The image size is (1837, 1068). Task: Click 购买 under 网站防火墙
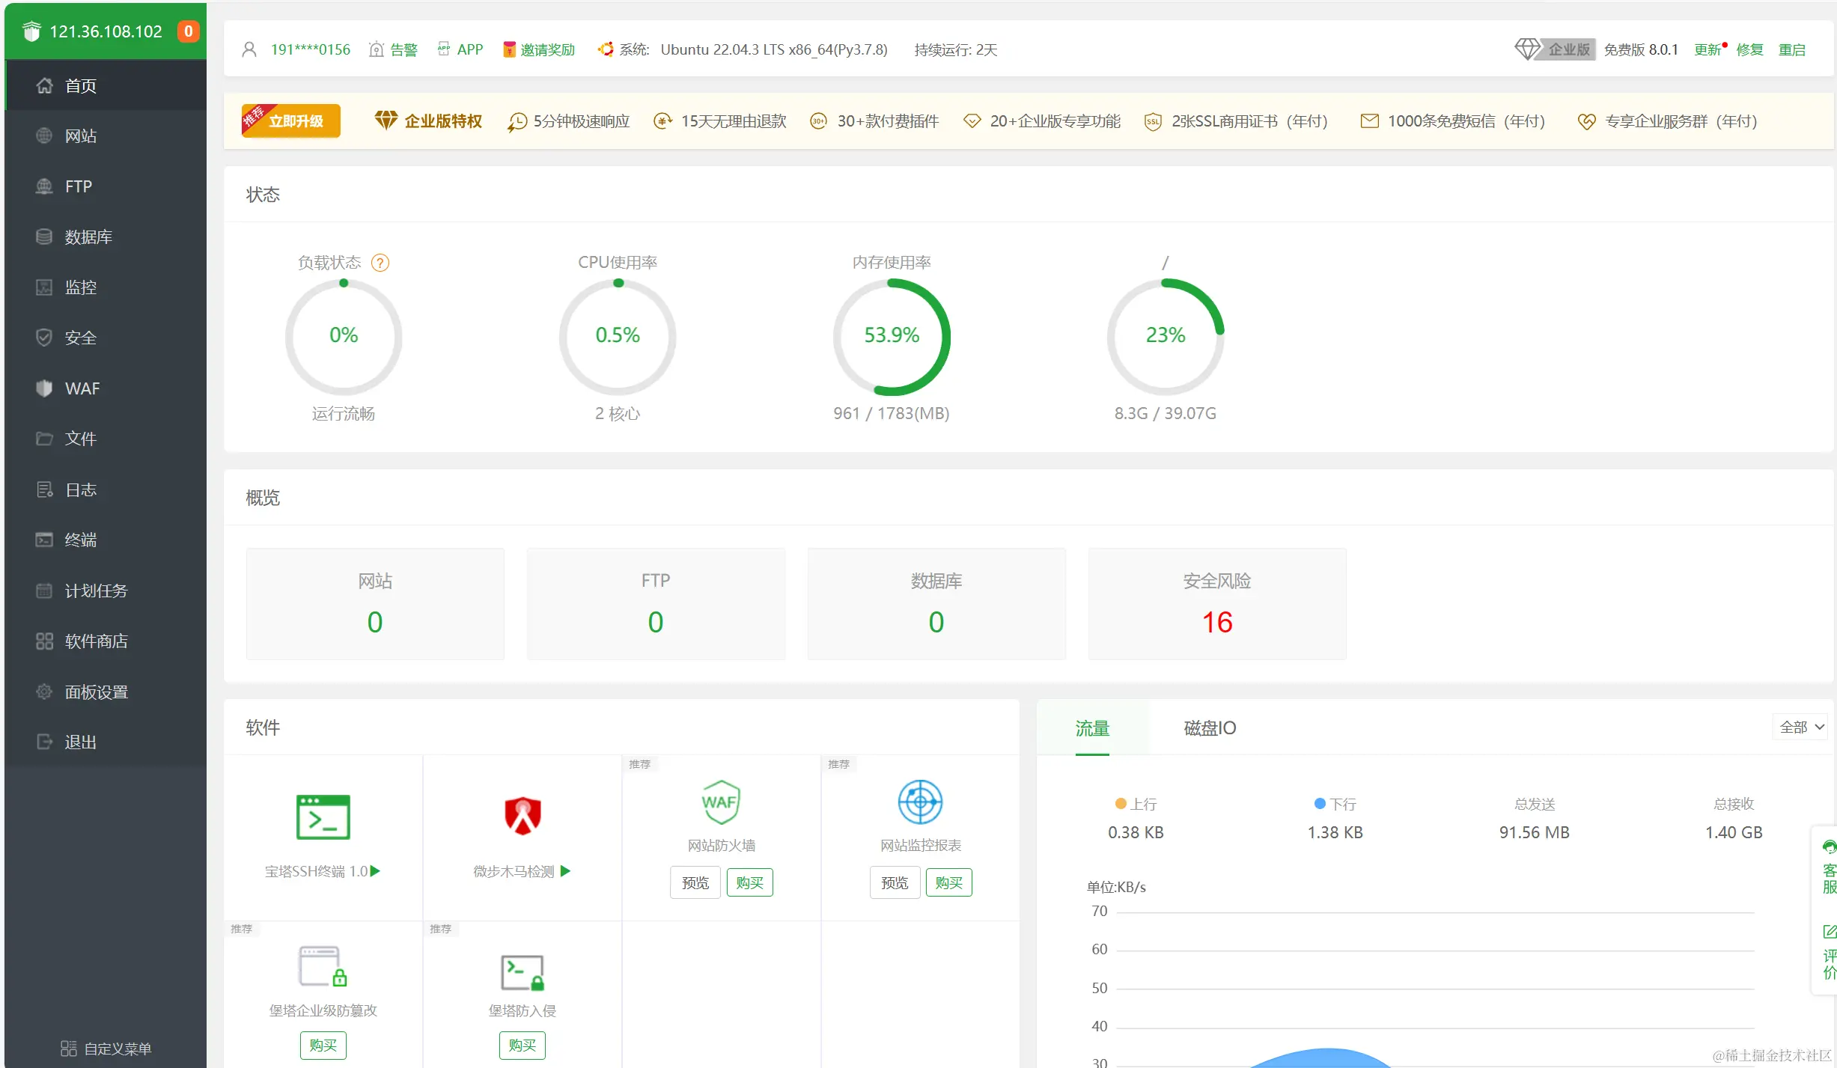pos(749,882)
